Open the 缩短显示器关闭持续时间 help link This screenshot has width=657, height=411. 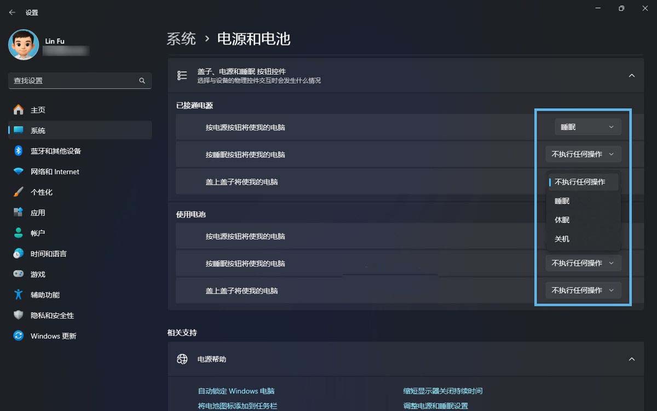[x=442, y=391]
